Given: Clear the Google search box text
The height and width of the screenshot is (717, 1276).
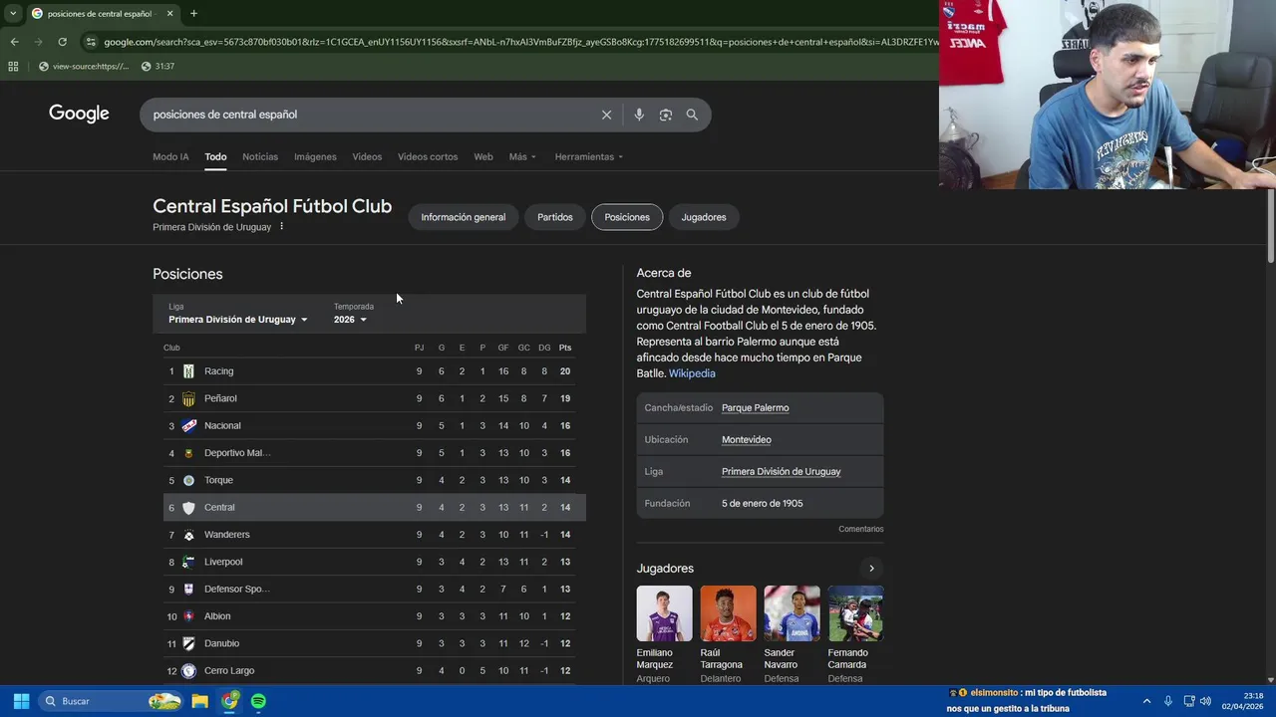Looking at the screenshot, I should click(x=606, y=115).
